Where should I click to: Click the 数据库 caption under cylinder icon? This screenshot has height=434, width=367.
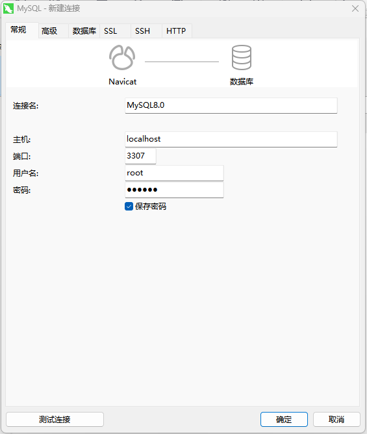coord(242,82)
